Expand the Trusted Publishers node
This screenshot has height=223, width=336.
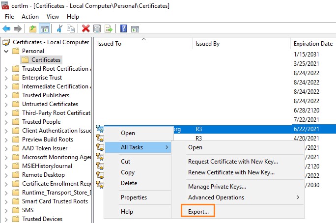(x=6, y=96)
